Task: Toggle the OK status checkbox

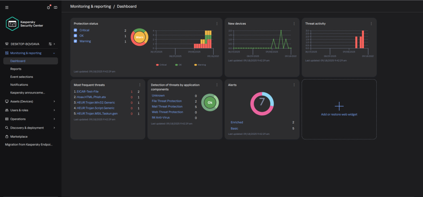Action: click(75, 36)
